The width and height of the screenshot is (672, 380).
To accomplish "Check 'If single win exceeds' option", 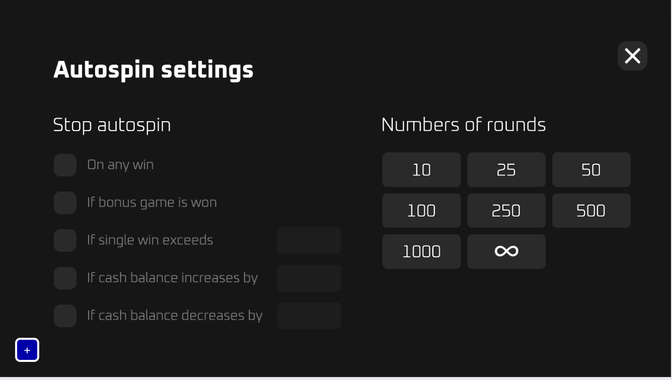I will [x=65, y=241].
